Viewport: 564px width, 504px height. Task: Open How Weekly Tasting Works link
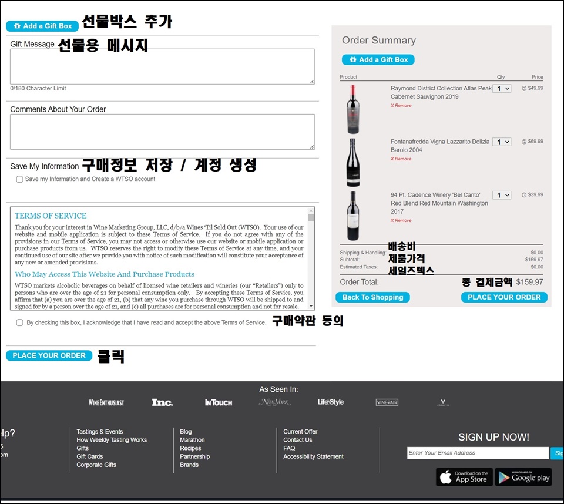tap(112, 439)
